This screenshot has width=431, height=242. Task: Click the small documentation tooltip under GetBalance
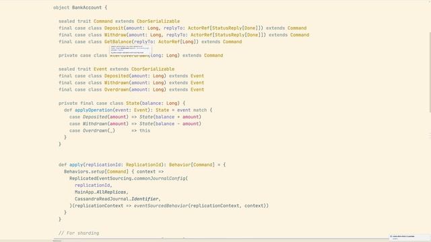(x=131, y=50)
